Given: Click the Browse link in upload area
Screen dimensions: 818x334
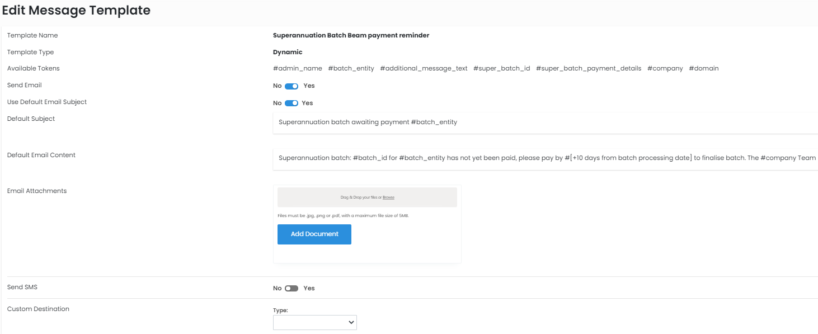Looking at the screenshot, I should (388, 197).
